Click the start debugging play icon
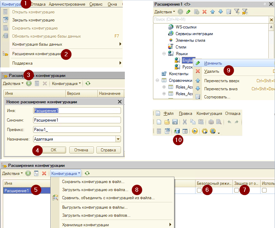The height and width of the screenshot is (228, 275). [x=195, y=131]
